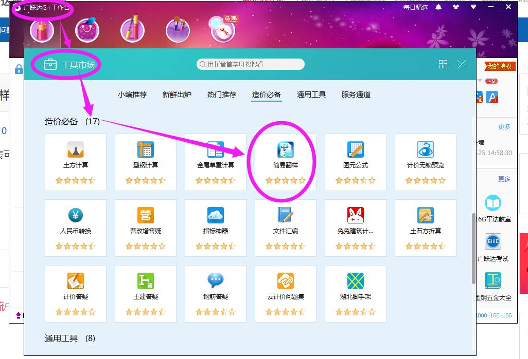This screenshot has height=359, width=528.
Task: Launch the 指标神器 tool
Action: [x=216, y=228]
